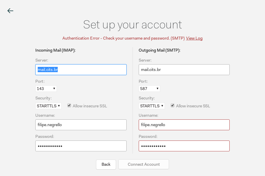
Task: Click the SMTP server input field
Action: point(184,70)
